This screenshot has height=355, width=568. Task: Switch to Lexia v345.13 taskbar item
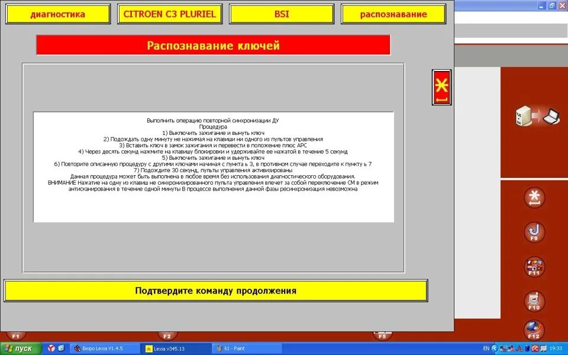[x=176, y=348]
